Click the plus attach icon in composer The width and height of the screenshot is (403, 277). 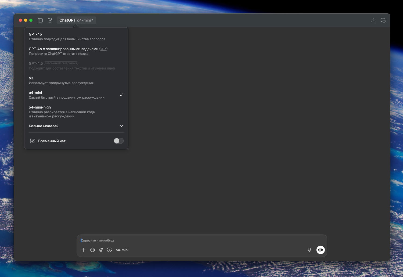[x=84, y=250]
